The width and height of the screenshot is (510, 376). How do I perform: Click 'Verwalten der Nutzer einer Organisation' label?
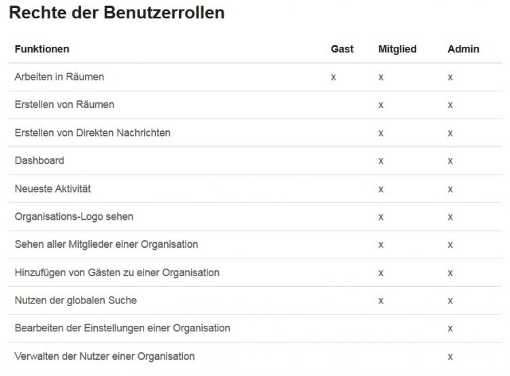(x=105, y=356)
